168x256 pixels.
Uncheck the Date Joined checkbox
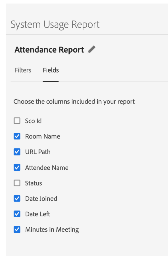(17, 198)
